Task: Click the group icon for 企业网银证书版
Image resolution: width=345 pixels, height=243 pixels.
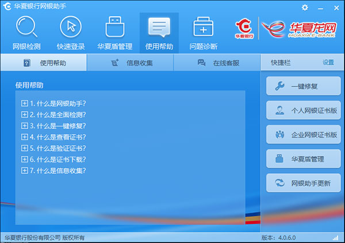Action: [279, 134]
